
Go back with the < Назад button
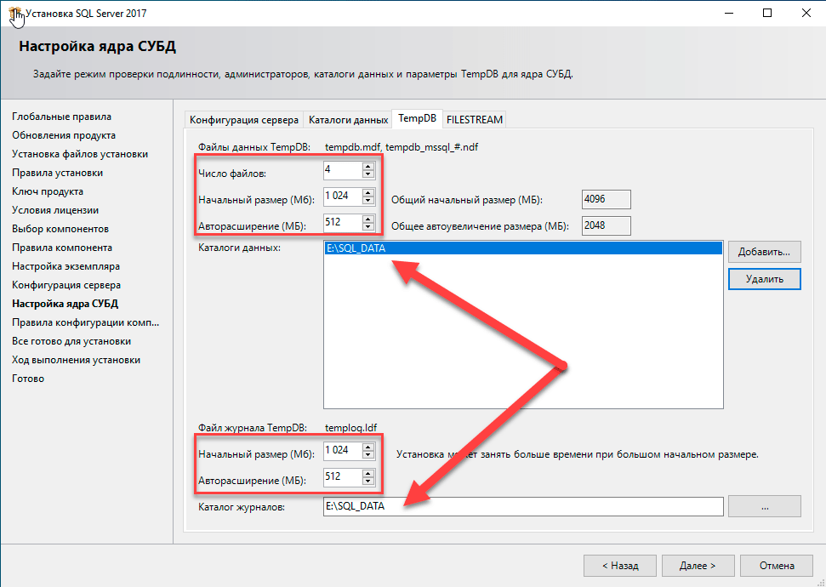point(620,566)
